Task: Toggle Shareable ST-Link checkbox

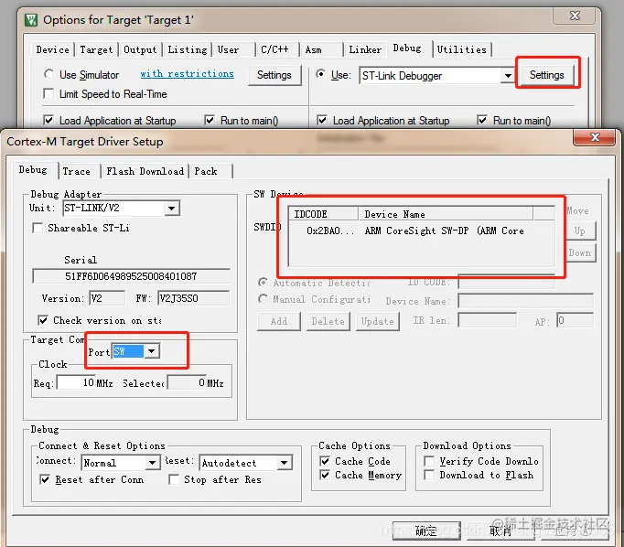Action: point(38,228)
